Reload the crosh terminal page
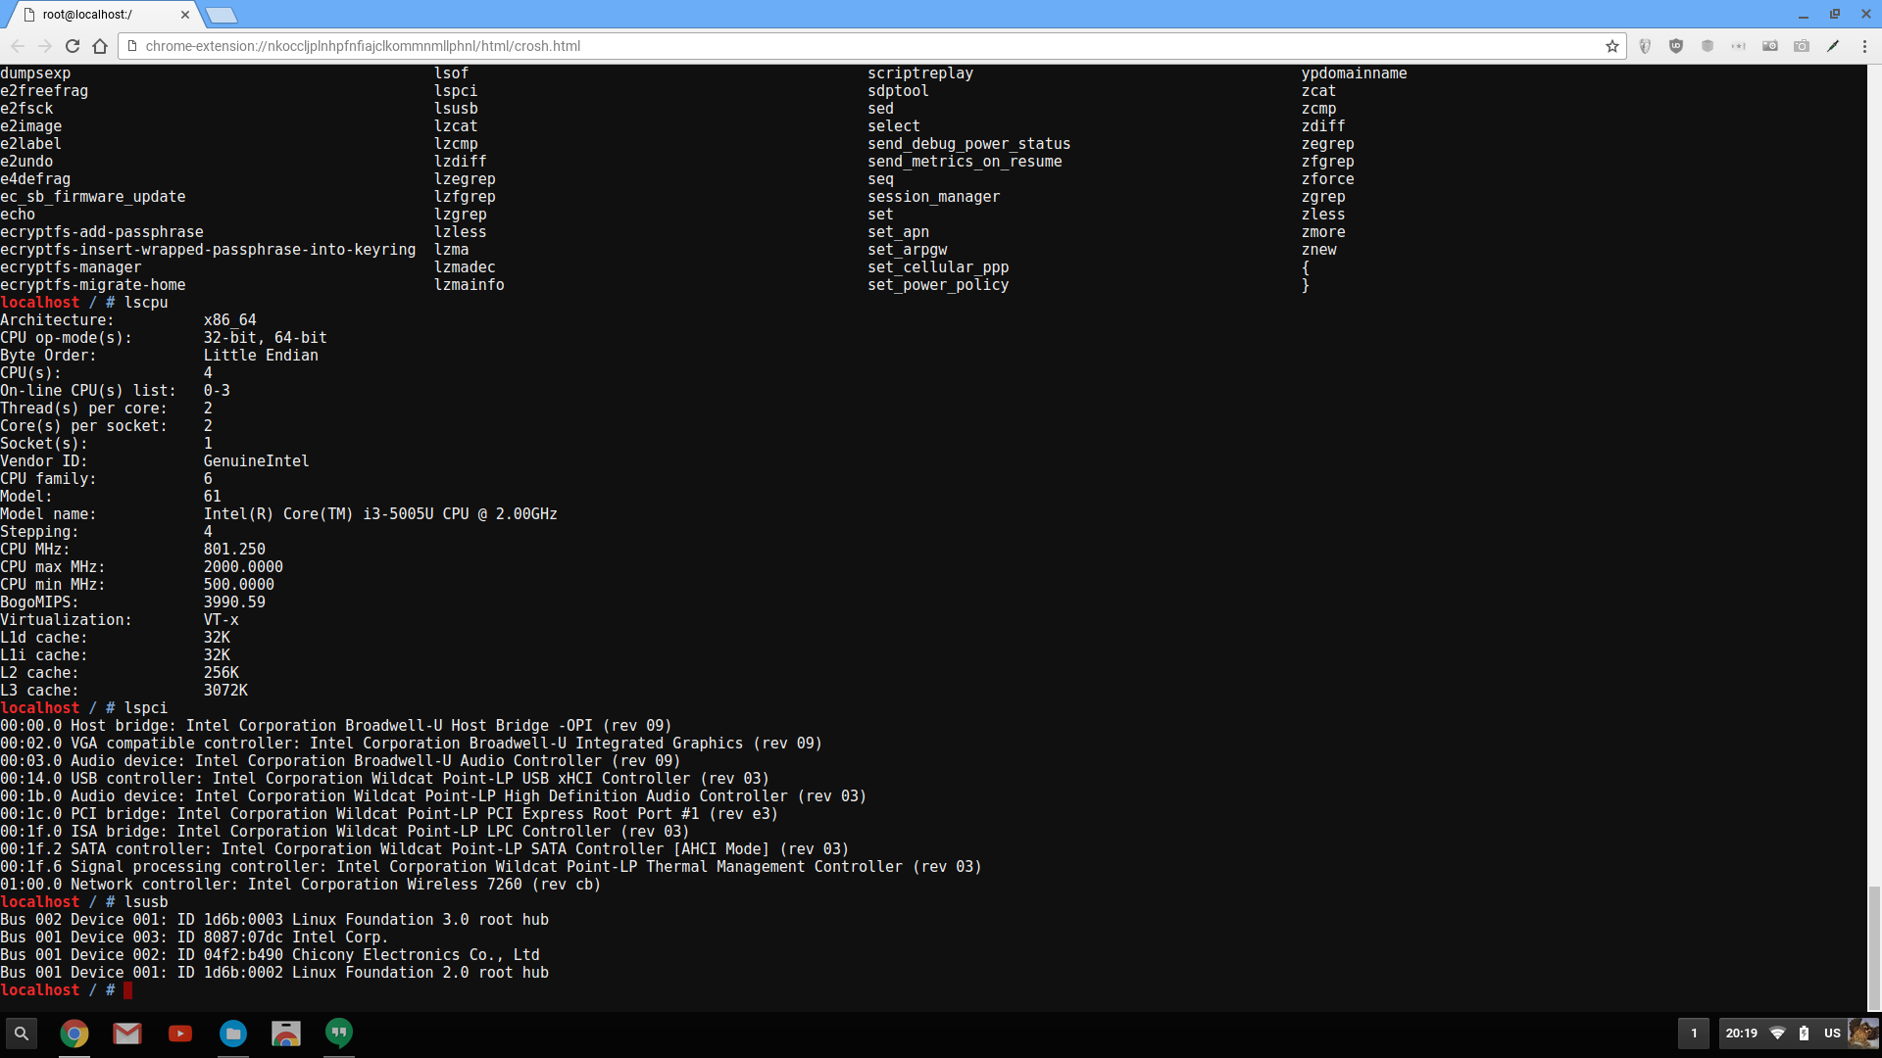The height and width of the screenshot is (1058, 1882). tap(73, 46)
